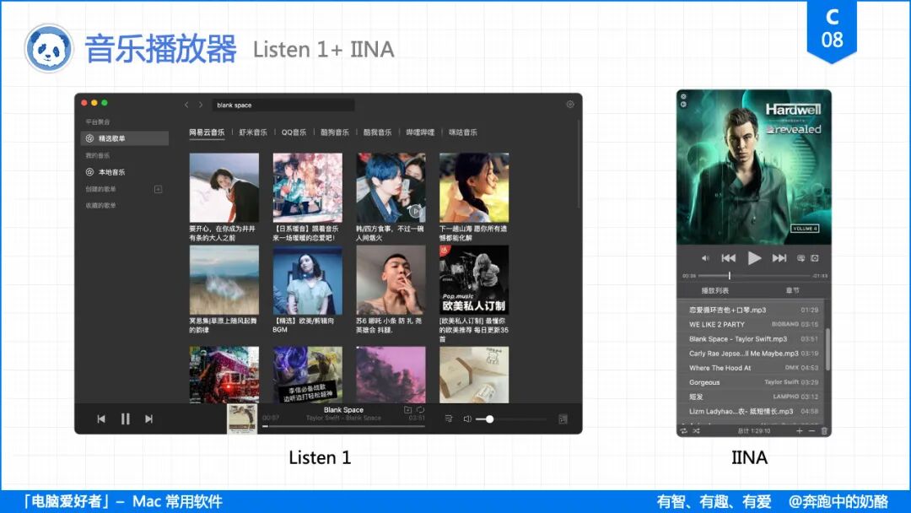
Task: Switch to the 网易云音乐 tab
Action: [207, 132]
